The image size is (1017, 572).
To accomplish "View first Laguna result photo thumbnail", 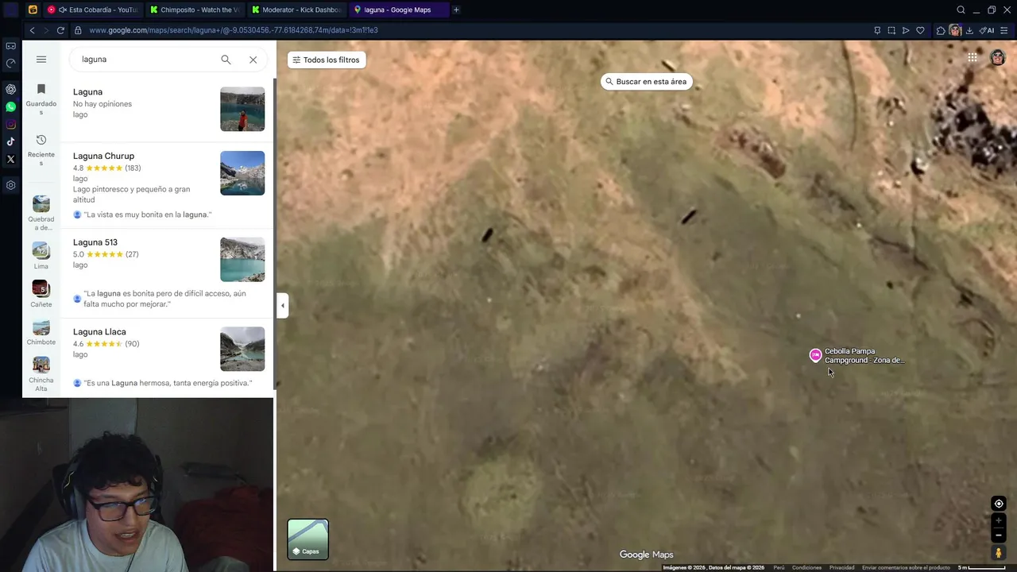I will pos(242,109).
